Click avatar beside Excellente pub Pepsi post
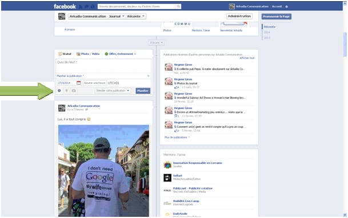Image resolution: width=348 pixels, height=218 pixels. 169,67
